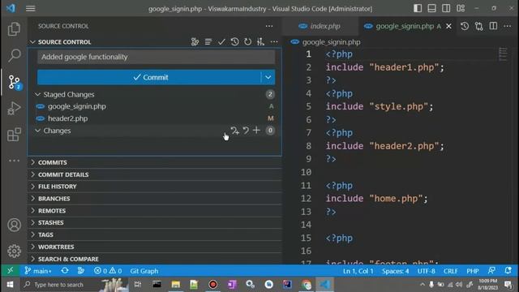Viewport: 519px width, 292px height.
Task: Open customize layout icon in title bar
Action: 461,8
